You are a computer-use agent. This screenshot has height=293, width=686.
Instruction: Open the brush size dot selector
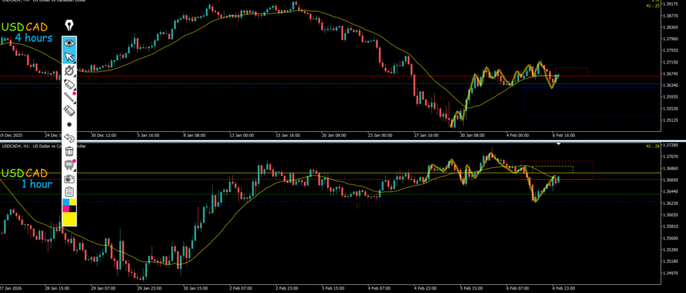tap(69, 125)
